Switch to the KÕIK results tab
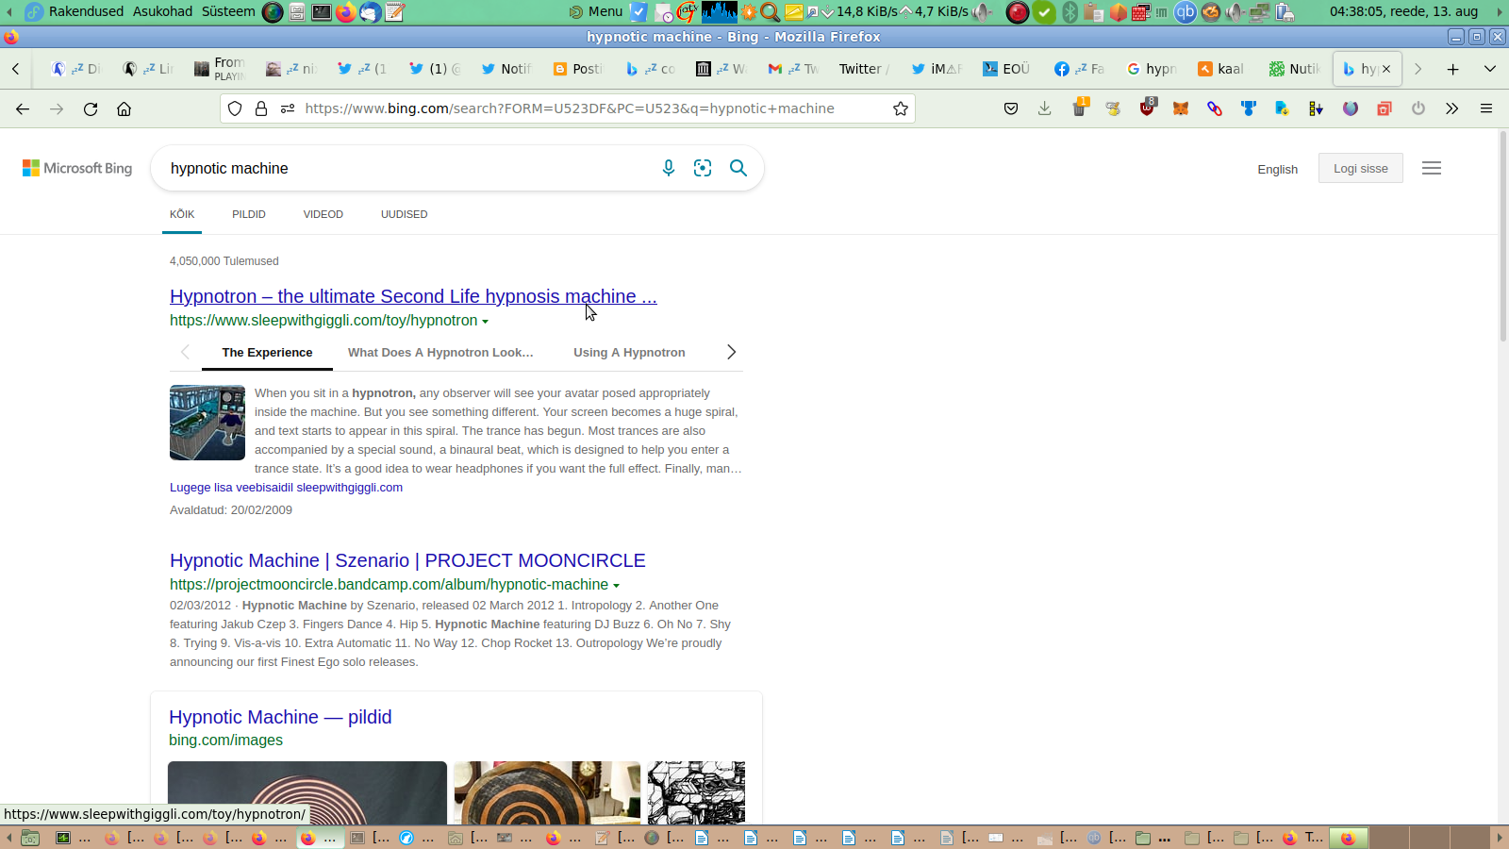 [182, 214]
